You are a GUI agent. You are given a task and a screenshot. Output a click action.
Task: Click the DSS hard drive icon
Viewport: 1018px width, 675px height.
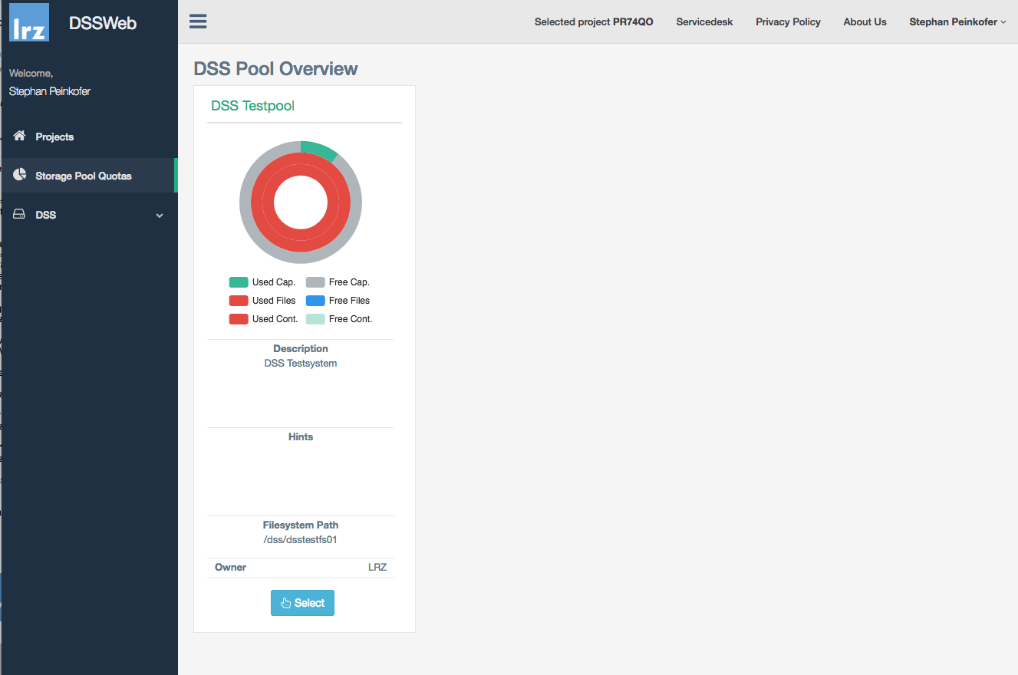pos(20,215)
